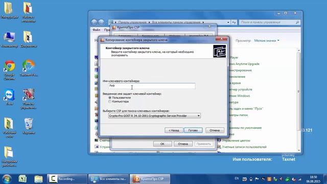Open the Рабочий стол folder icon
327x184 pixels.
click(9, 128)
